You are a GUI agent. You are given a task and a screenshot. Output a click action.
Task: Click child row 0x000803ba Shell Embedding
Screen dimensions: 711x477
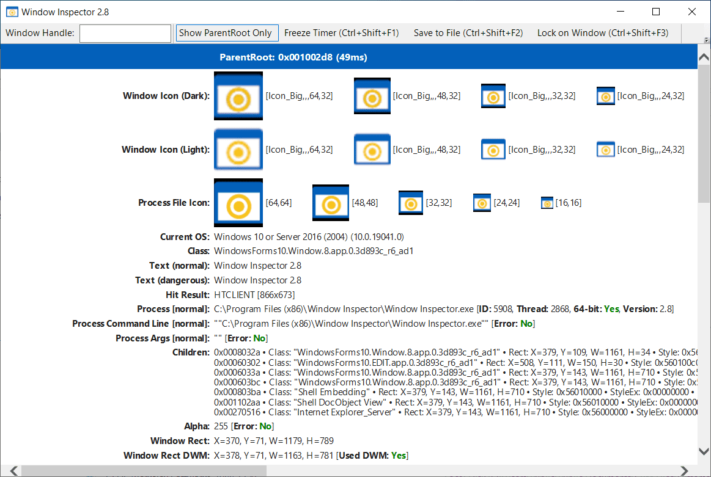pos(455,392)
